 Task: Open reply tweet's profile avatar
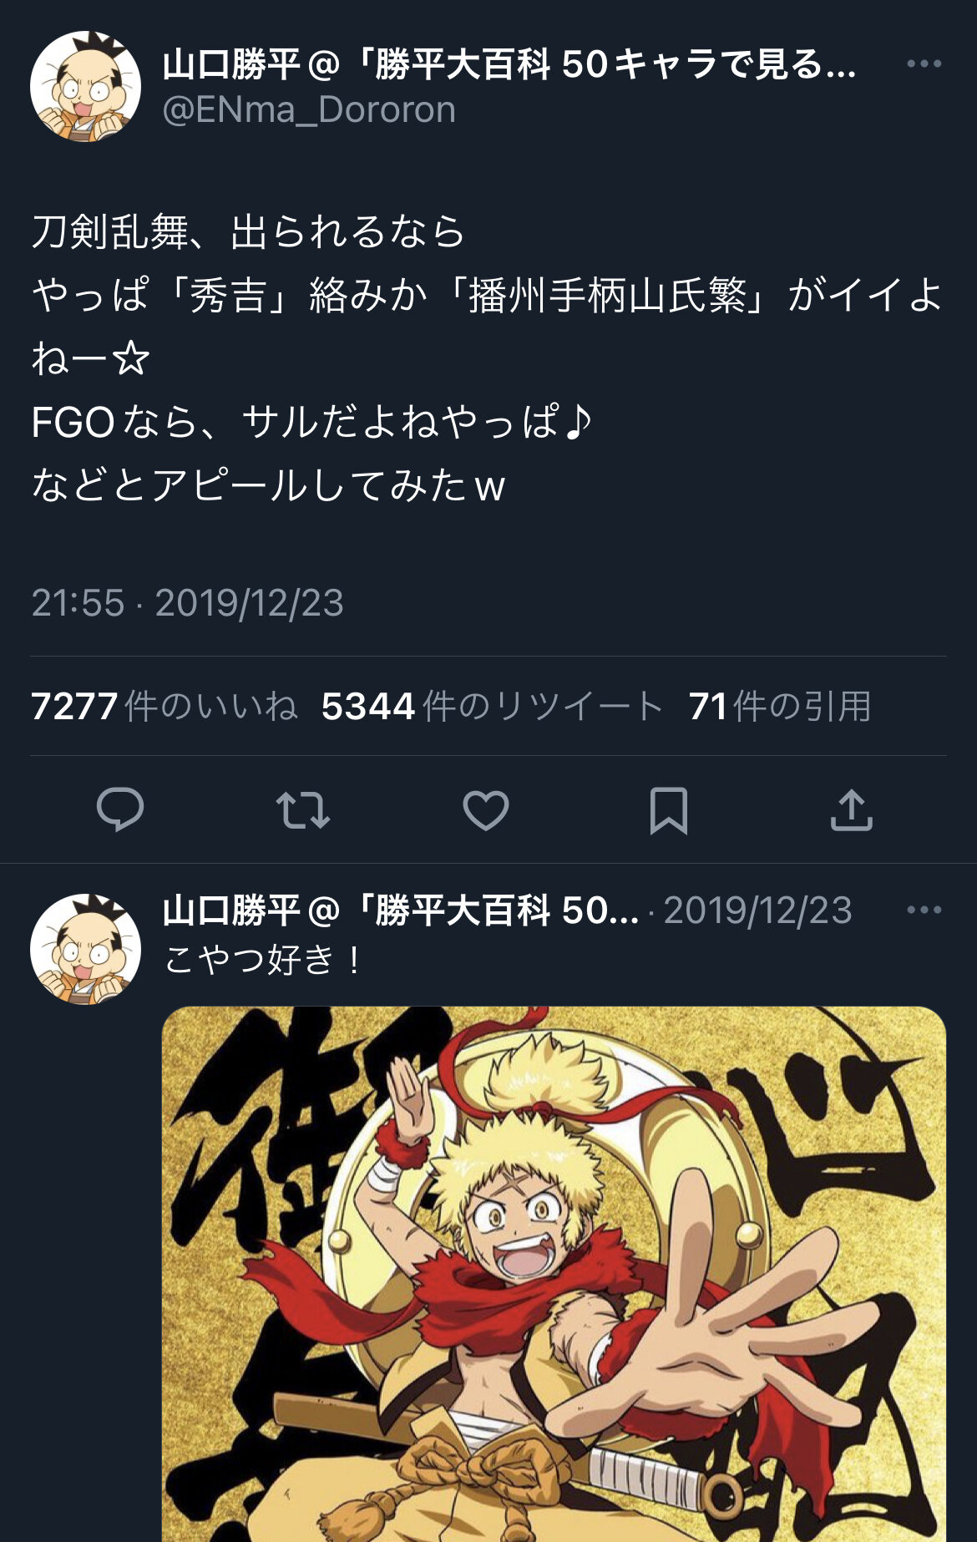click(x=85, y=949)
